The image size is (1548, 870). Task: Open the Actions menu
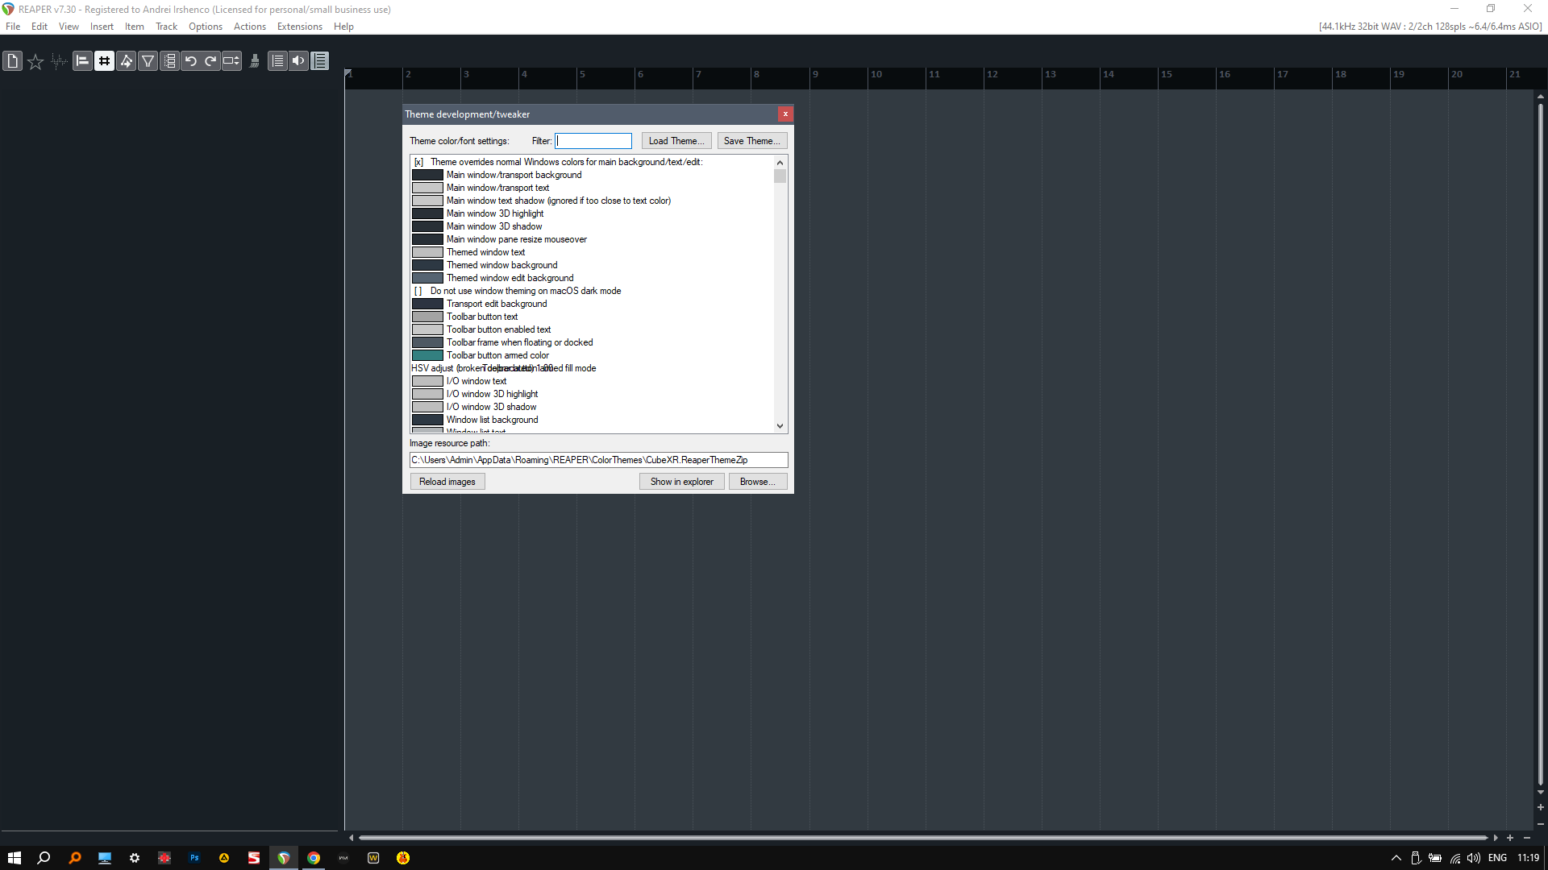(x=249, y=27)
